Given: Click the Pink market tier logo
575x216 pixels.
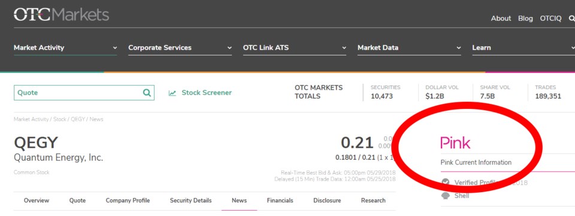Looking at the screenshot, I should pos(455,142).
